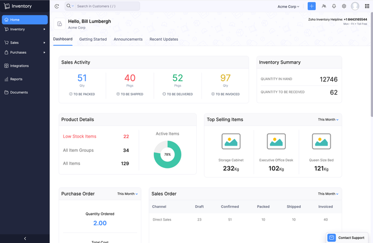
Task: Open the notifications bell
Action: 334,6
